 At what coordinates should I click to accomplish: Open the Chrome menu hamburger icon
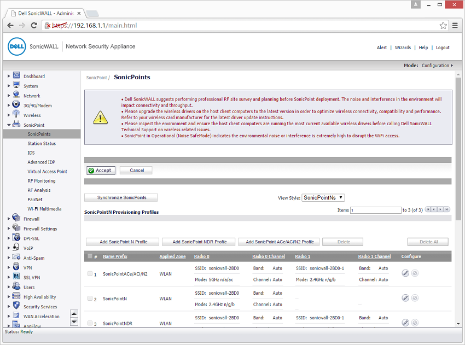click(x=455, y=26)
